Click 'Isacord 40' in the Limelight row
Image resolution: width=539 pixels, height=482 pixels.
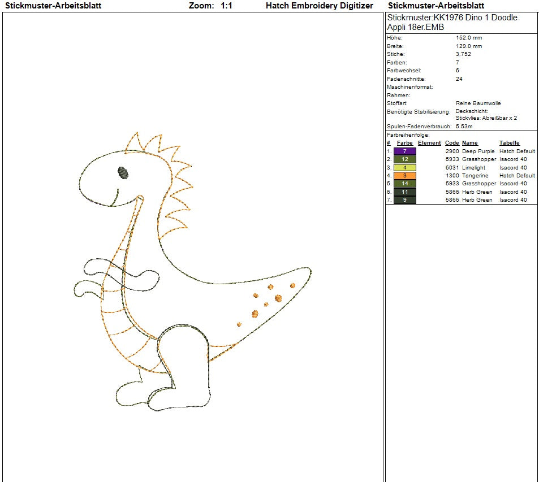[x=513, y=168]
